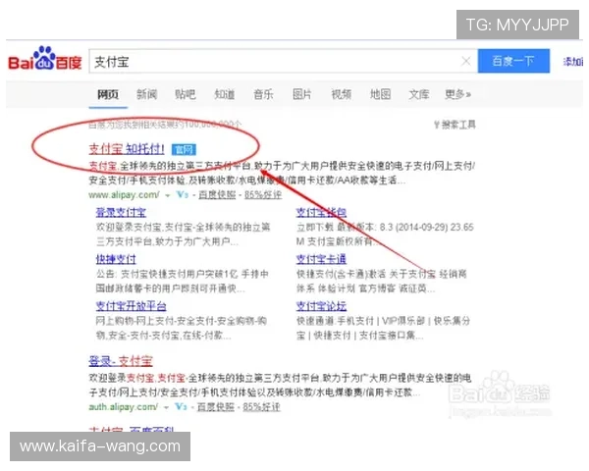589x471 pixels.
Task: Switch to the 新闻 tab
Action: (146, 94)
